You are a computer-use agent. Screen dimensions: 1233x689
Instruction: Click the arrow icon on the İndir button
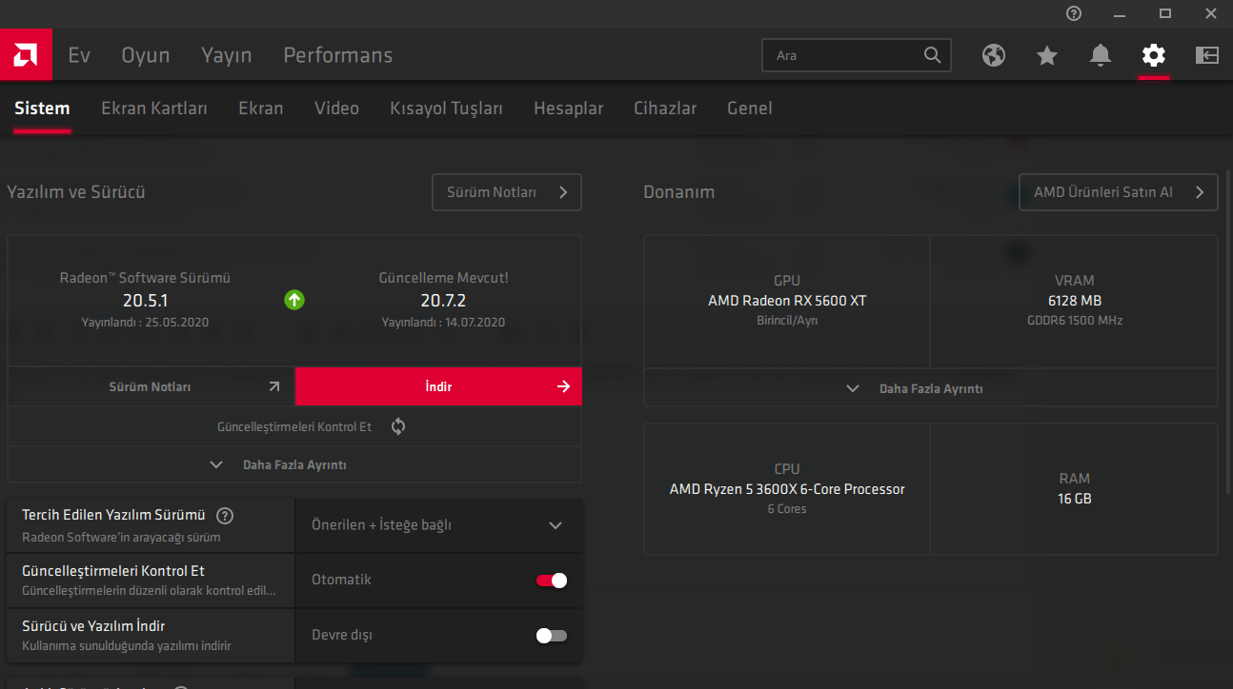tap(563, 386)
